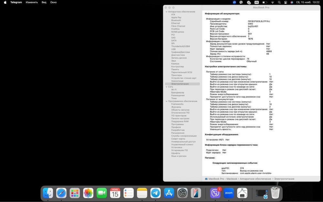323x202 pixels.
Task: Click the value 4868 for full charge capacity
Action: click(x=269, y=51)
